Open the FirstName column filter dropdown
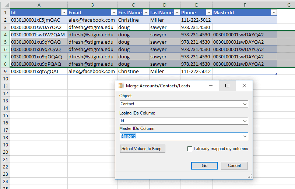 point(146,12)
